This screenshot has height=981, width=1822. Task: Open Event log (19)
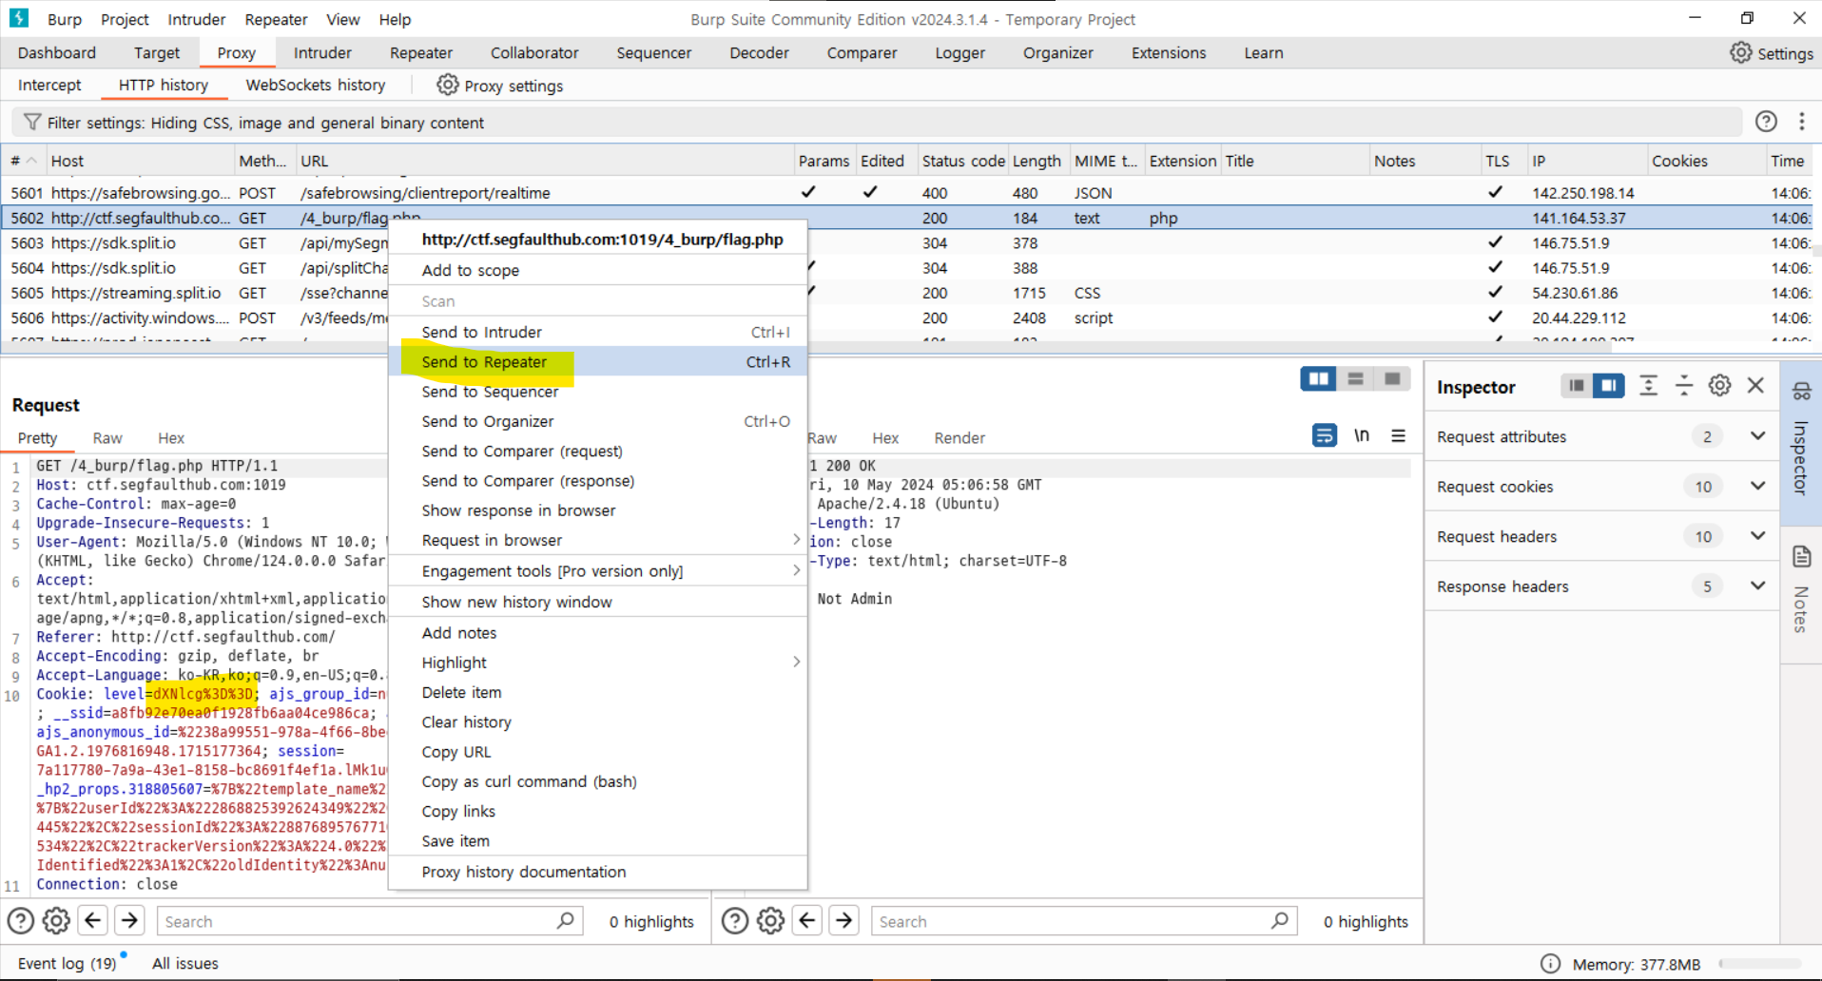tap(67, 963)
